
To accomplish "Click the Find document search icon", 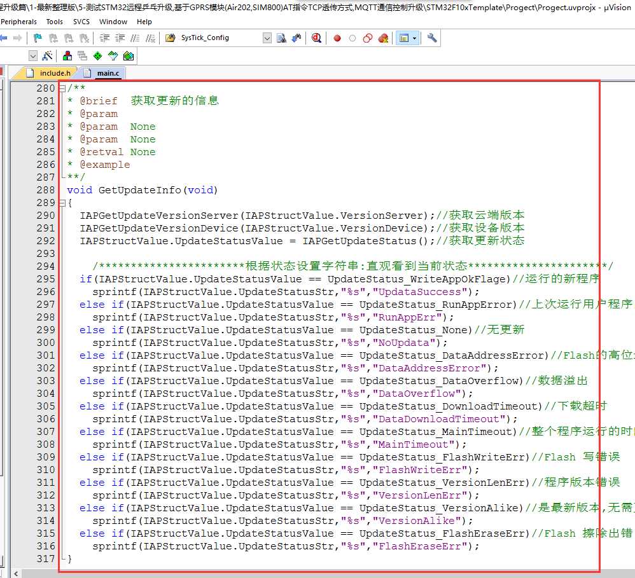I will tap(281, 38).
